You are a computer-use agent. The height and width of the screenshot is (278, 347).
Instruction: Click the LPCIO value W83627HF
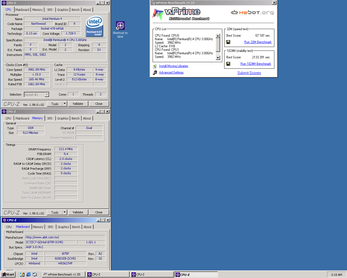[65, 263]
